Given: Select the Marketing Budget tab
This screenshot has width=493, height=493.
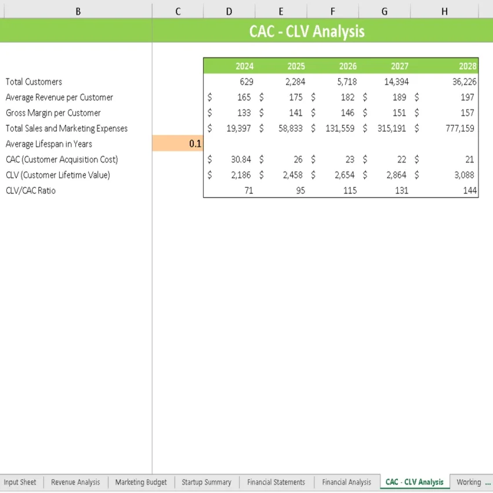Looking at the screenshot, I should click(x=140, y=482).
